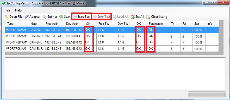Click the Clear listing label

159,17
